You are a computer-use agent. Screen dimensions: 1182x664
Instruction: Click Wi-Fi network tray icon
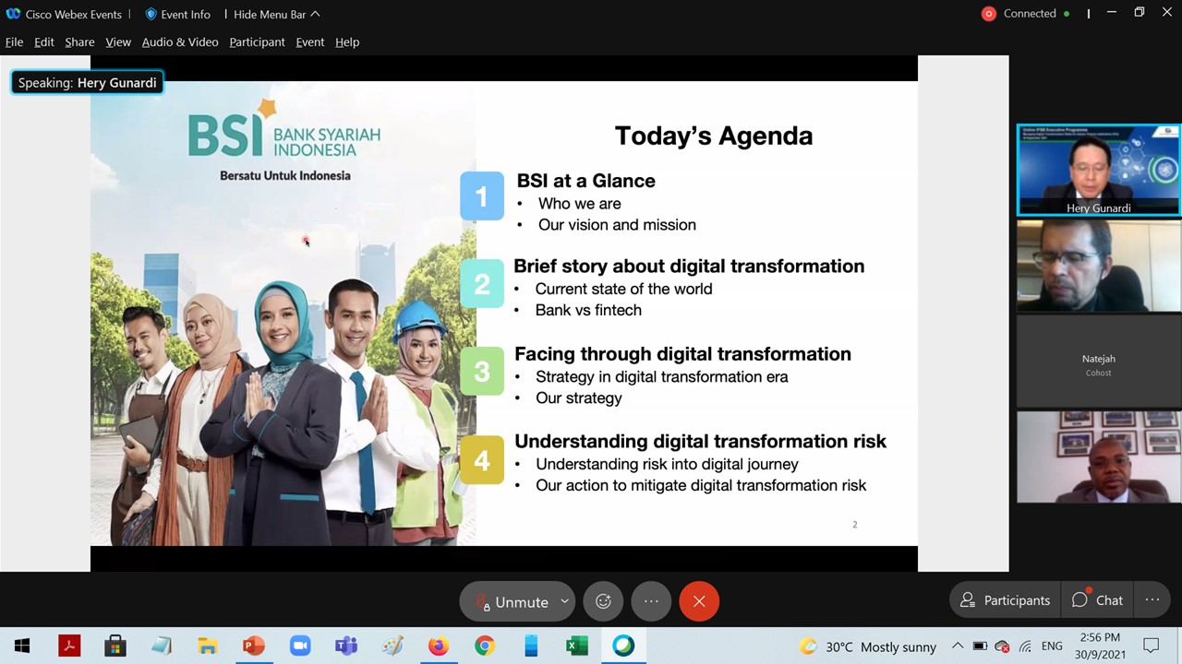coord(1026,646)
